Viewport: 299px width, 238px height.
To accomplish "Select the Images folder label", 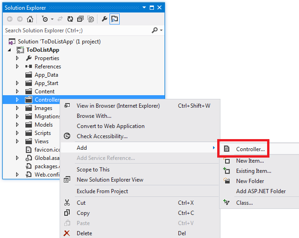I will point(43,108).
